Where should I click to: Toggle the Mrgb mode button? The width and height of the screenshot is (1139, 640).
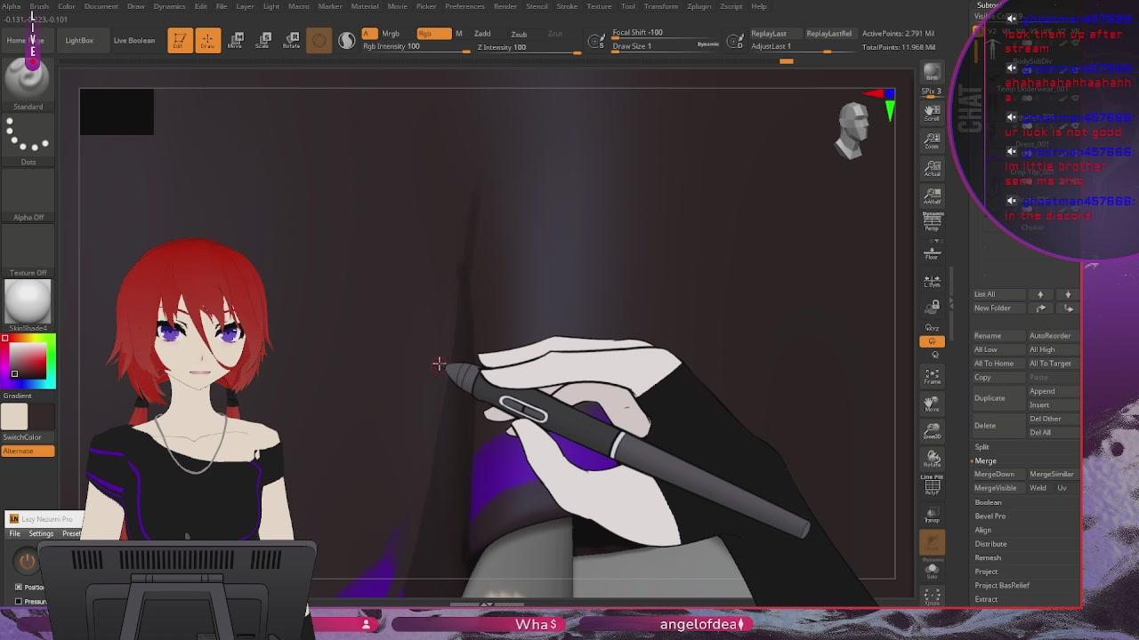click(391, 34)
